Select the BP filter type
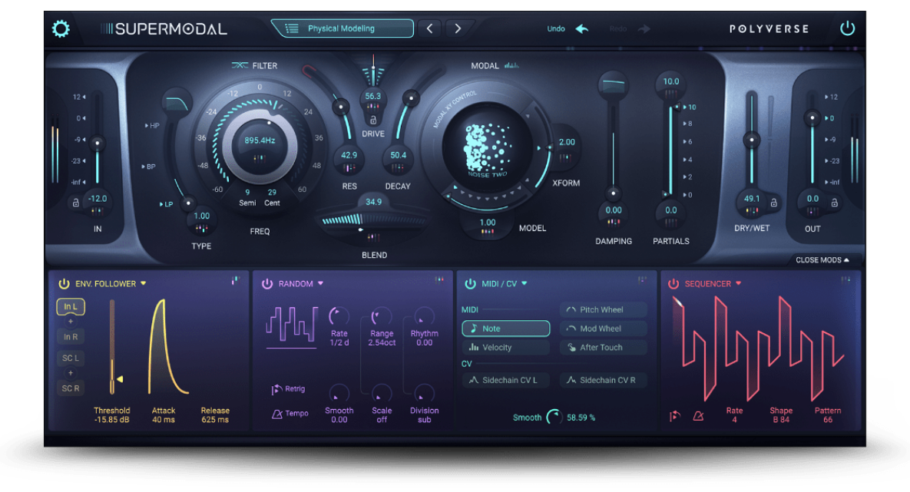910x492 pixels. click(148, 167)
